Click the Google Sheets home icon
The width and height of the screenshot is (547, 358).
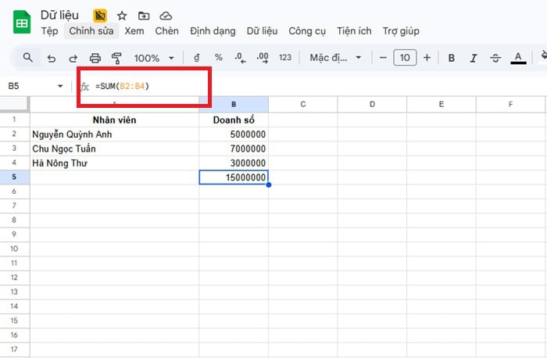[x=22, y=22]
